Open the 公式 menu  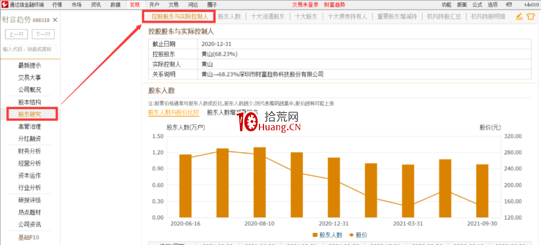coord(477,5)
